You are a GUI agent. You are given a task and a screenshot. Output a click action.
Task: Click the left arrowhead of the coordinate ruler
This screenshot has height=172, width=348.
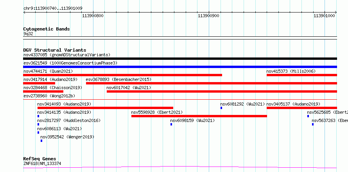(24, 13)
